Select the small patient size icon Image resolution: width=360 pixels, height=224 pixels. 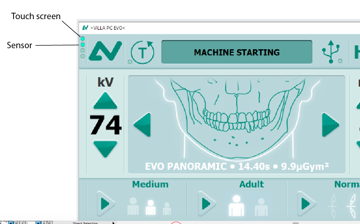click(167, 209)
